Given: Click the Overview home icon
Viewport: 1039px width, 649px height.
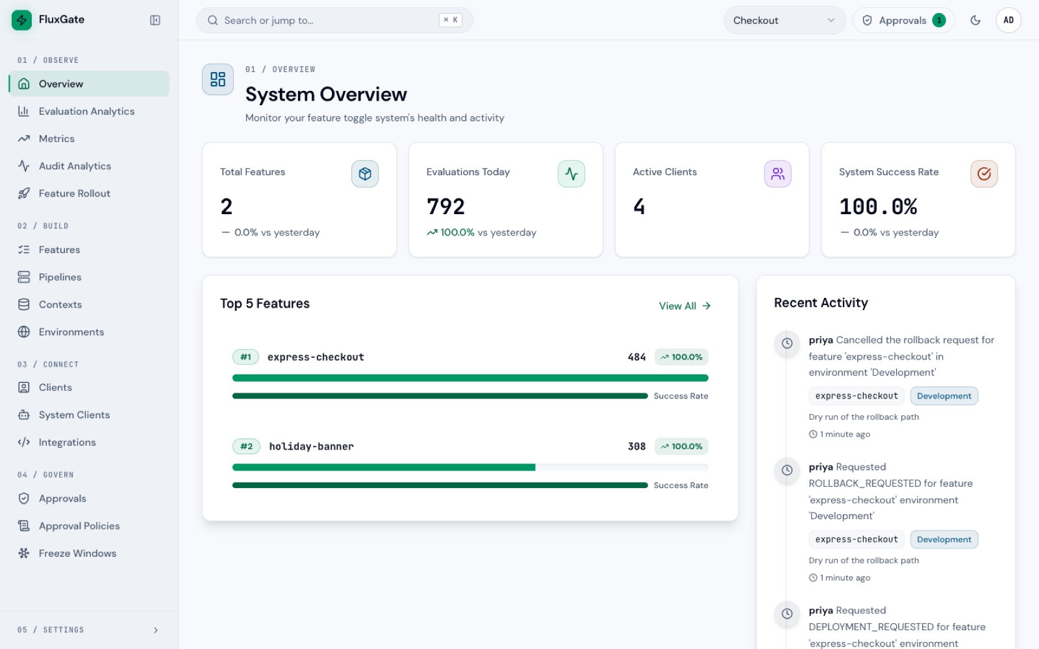Looking at the screenshot, I should (24, 84).
